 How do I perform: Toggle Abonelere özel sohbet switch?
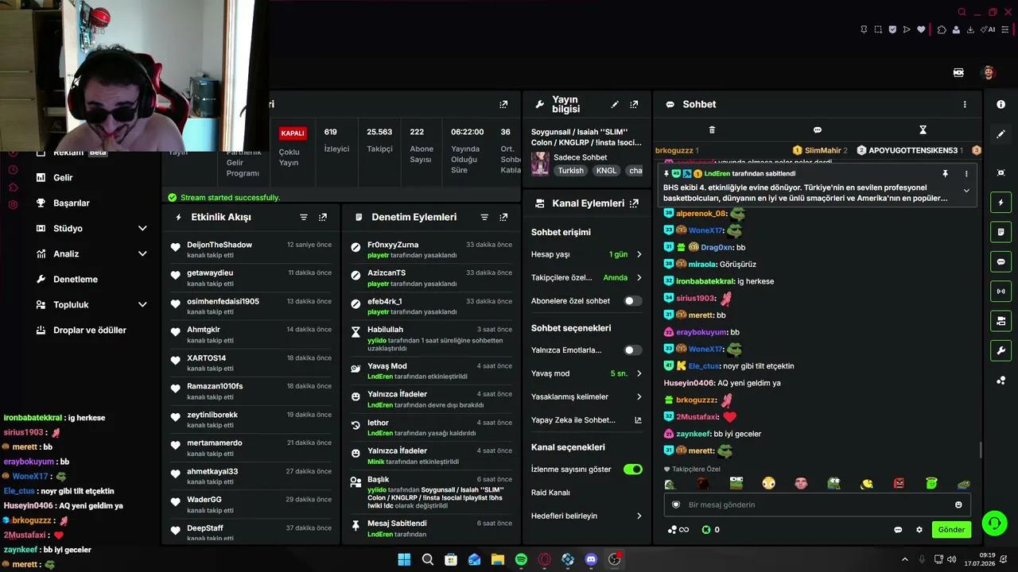click(x=633, y=301)
